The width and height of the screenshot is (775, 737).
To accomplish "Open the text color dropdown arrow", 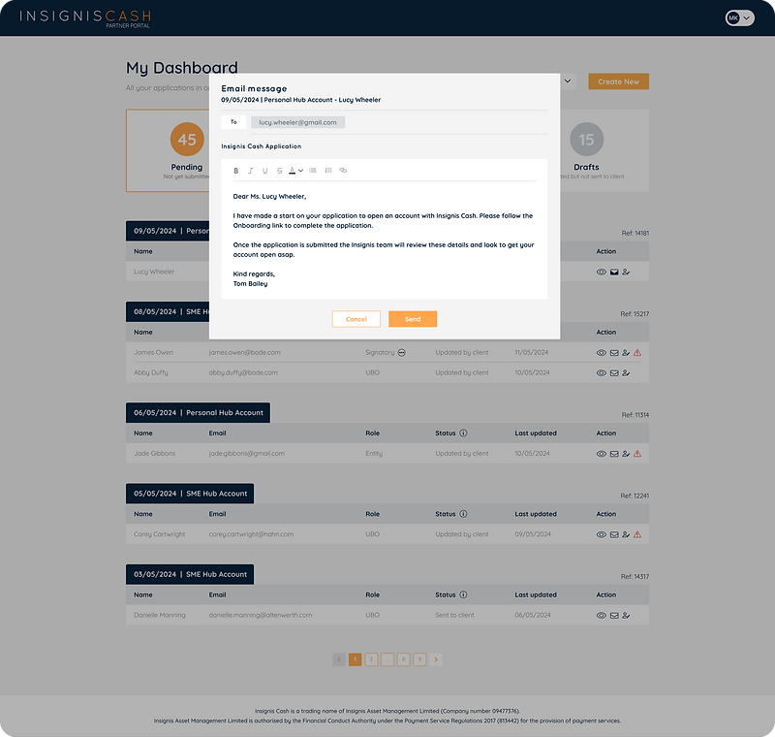I will (x=300, y=171).
